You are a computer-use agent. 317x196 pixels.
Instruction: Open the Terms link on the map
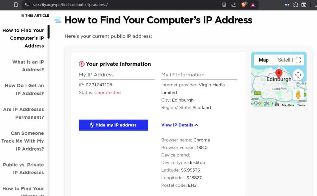(301, 105)
